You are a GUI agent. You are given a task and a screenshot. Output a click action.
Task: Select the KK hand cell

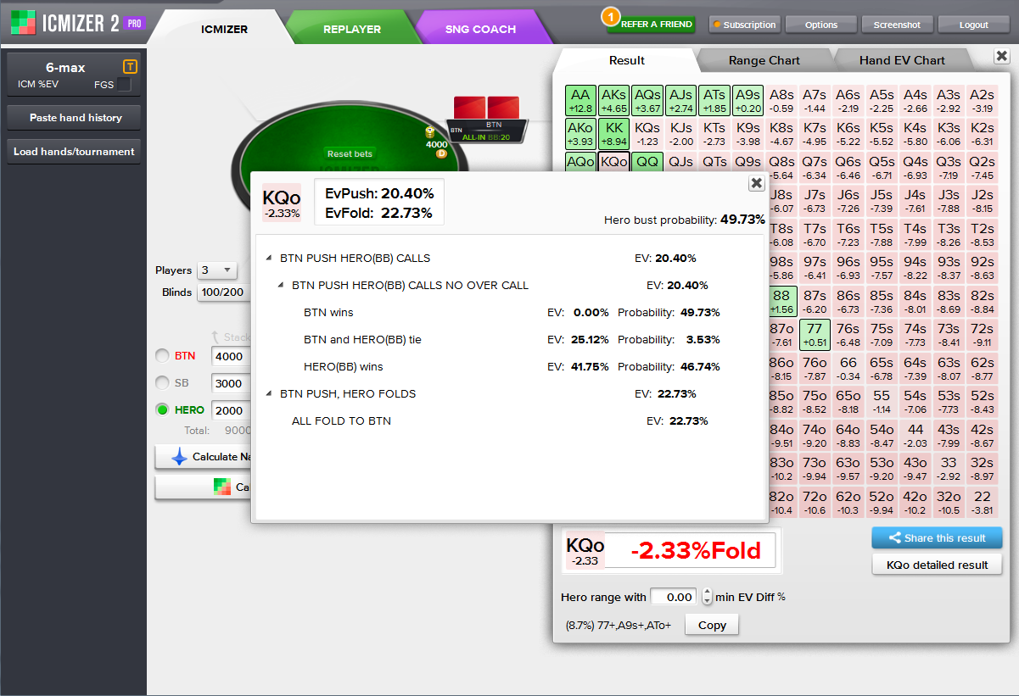point(613,134)
